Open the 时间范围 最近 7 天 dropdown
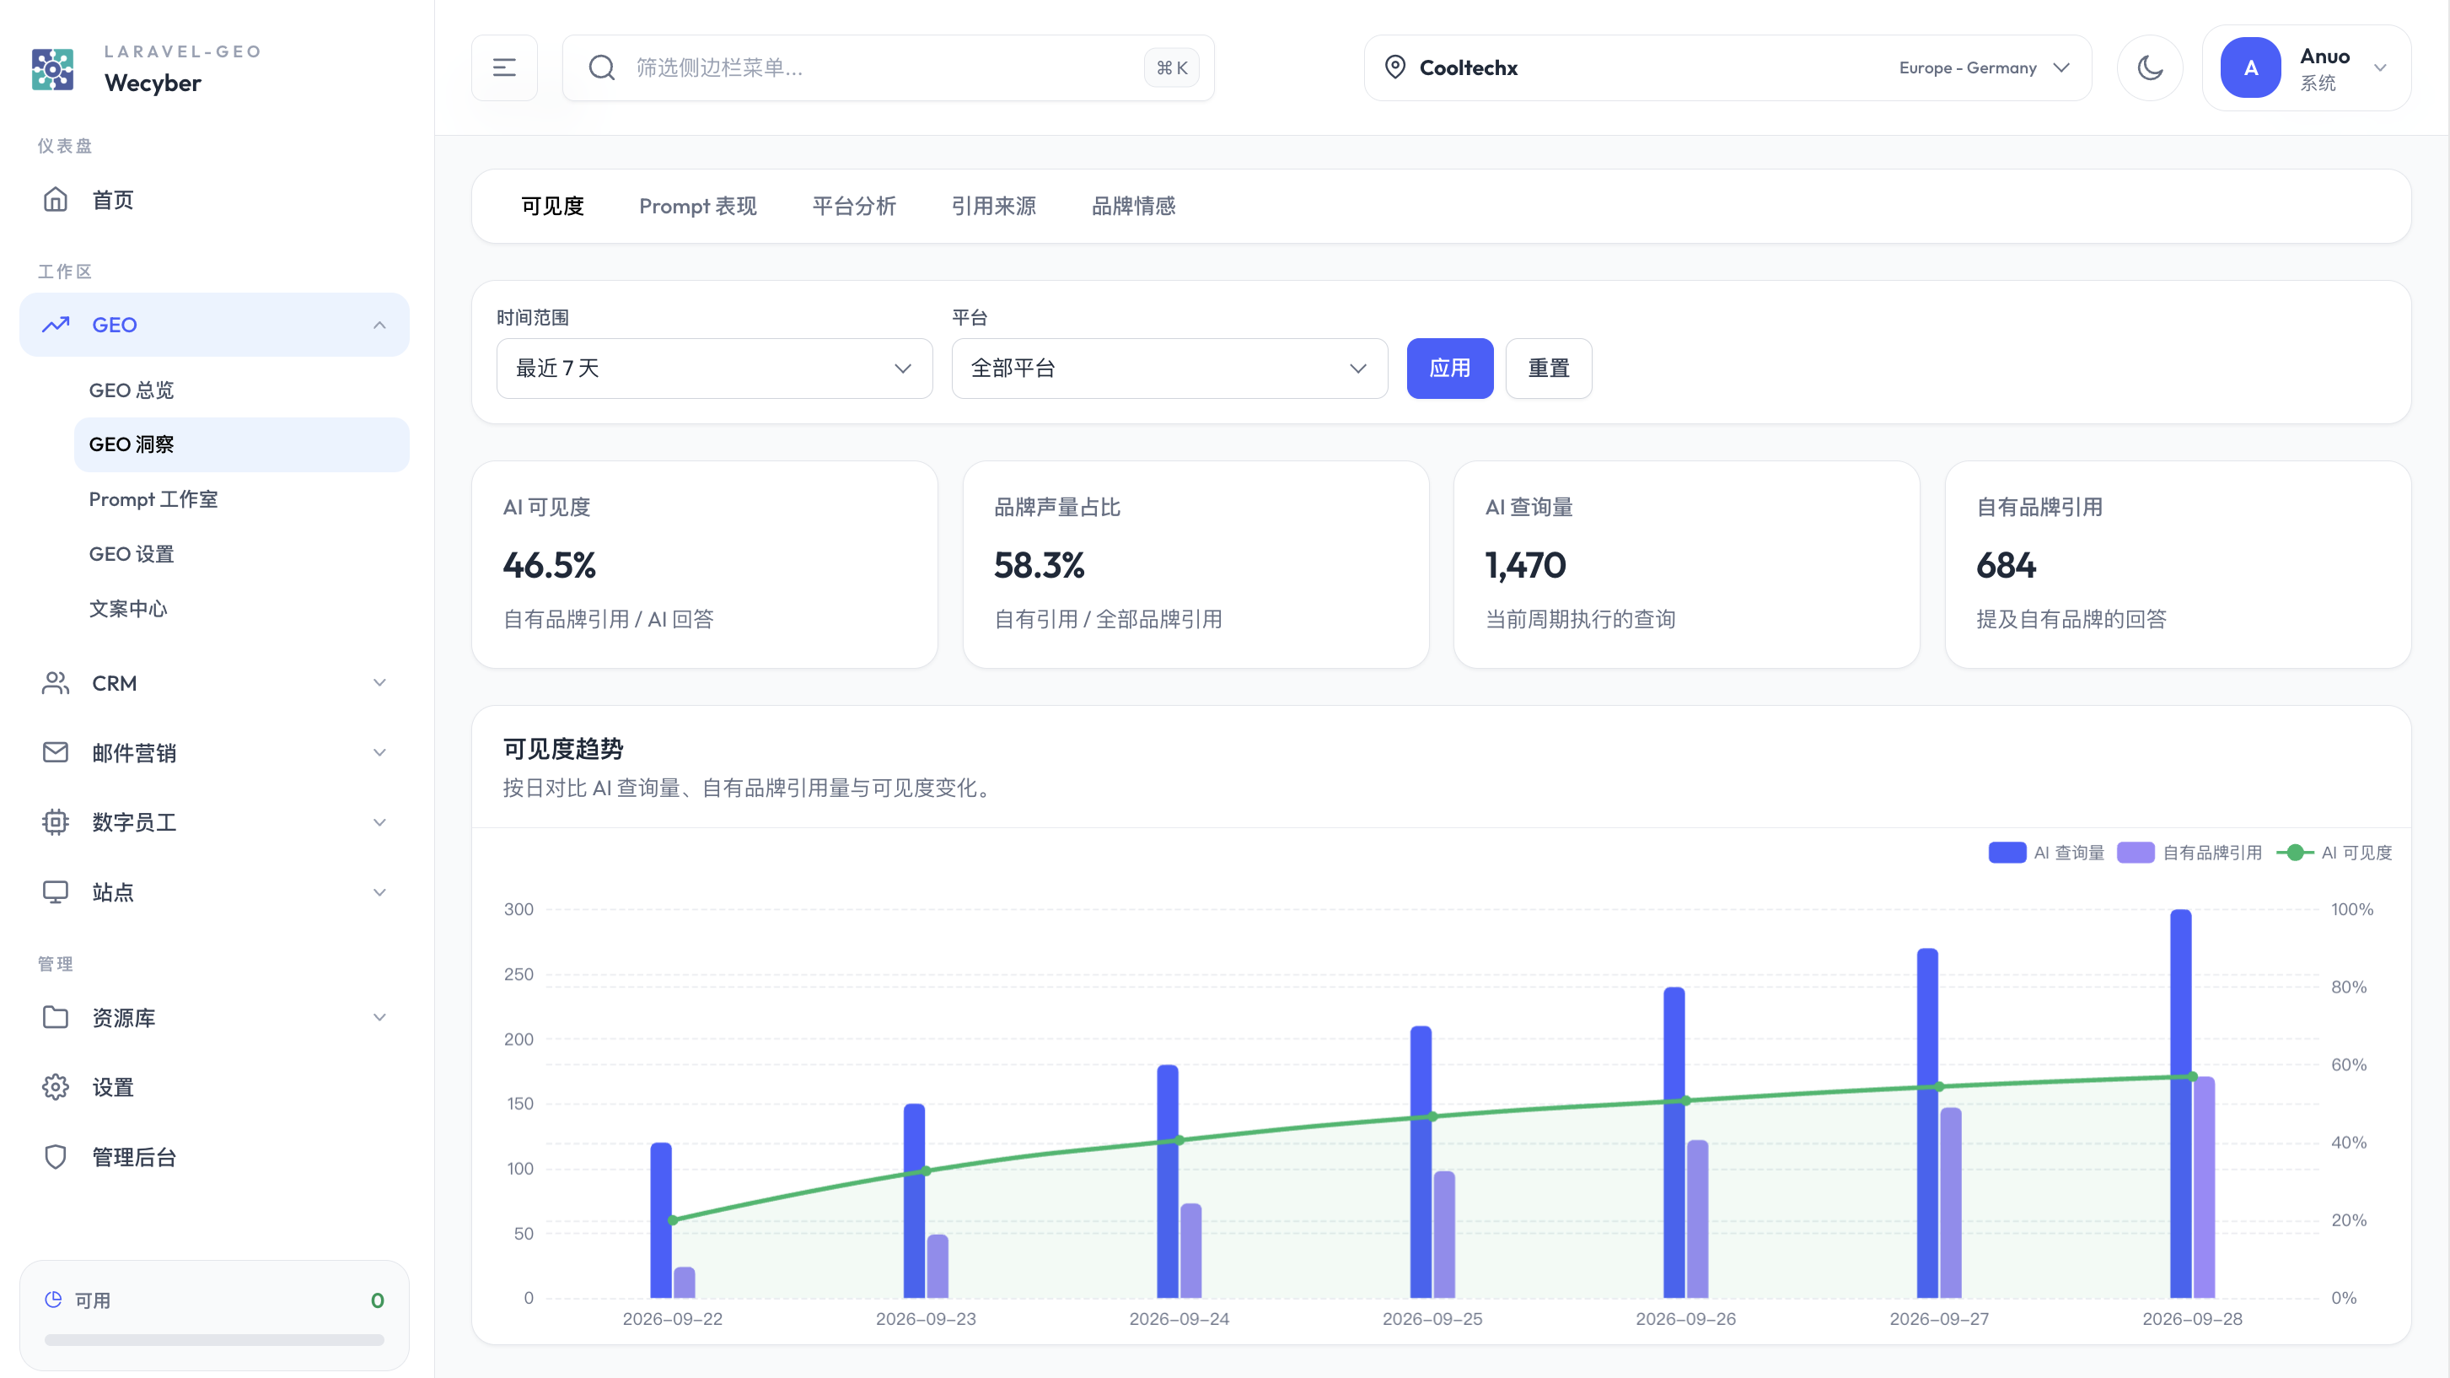Viewport: 2450px width, 1378px height. (714, 369)
